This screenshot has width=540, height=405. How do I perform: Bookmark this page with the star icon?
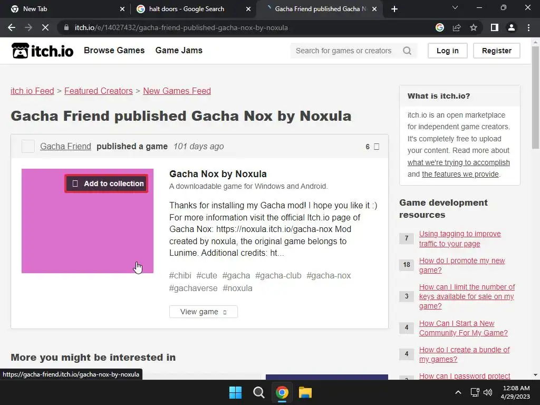click(x=474, y=27)
